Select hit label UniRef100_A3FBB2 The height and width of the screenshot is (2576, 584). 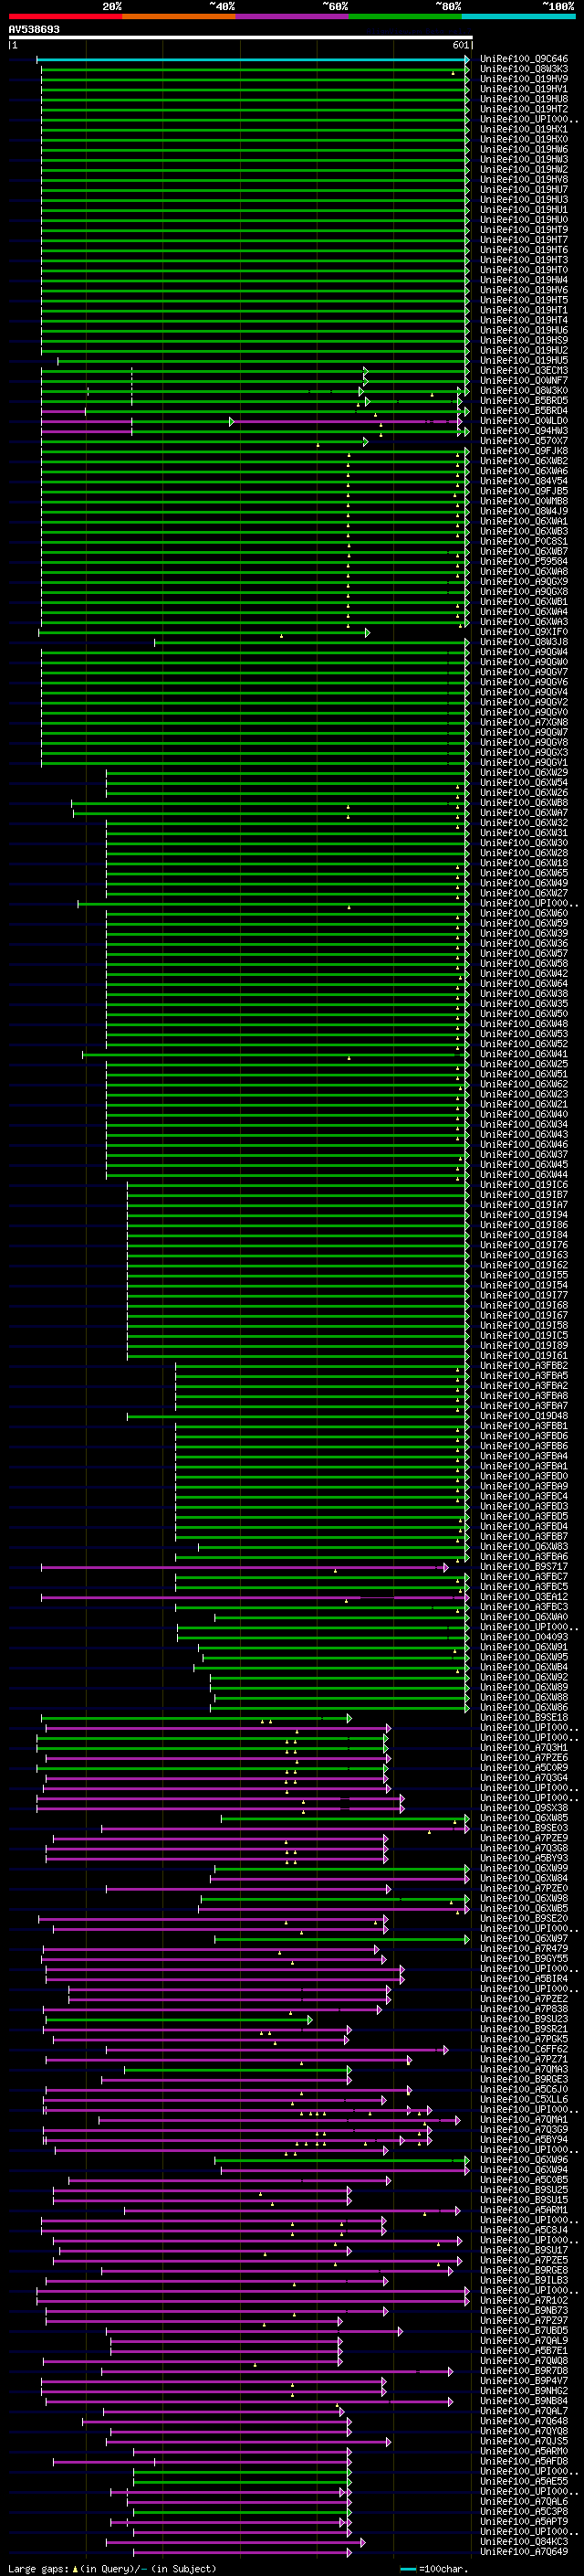tap(524, 1365)
